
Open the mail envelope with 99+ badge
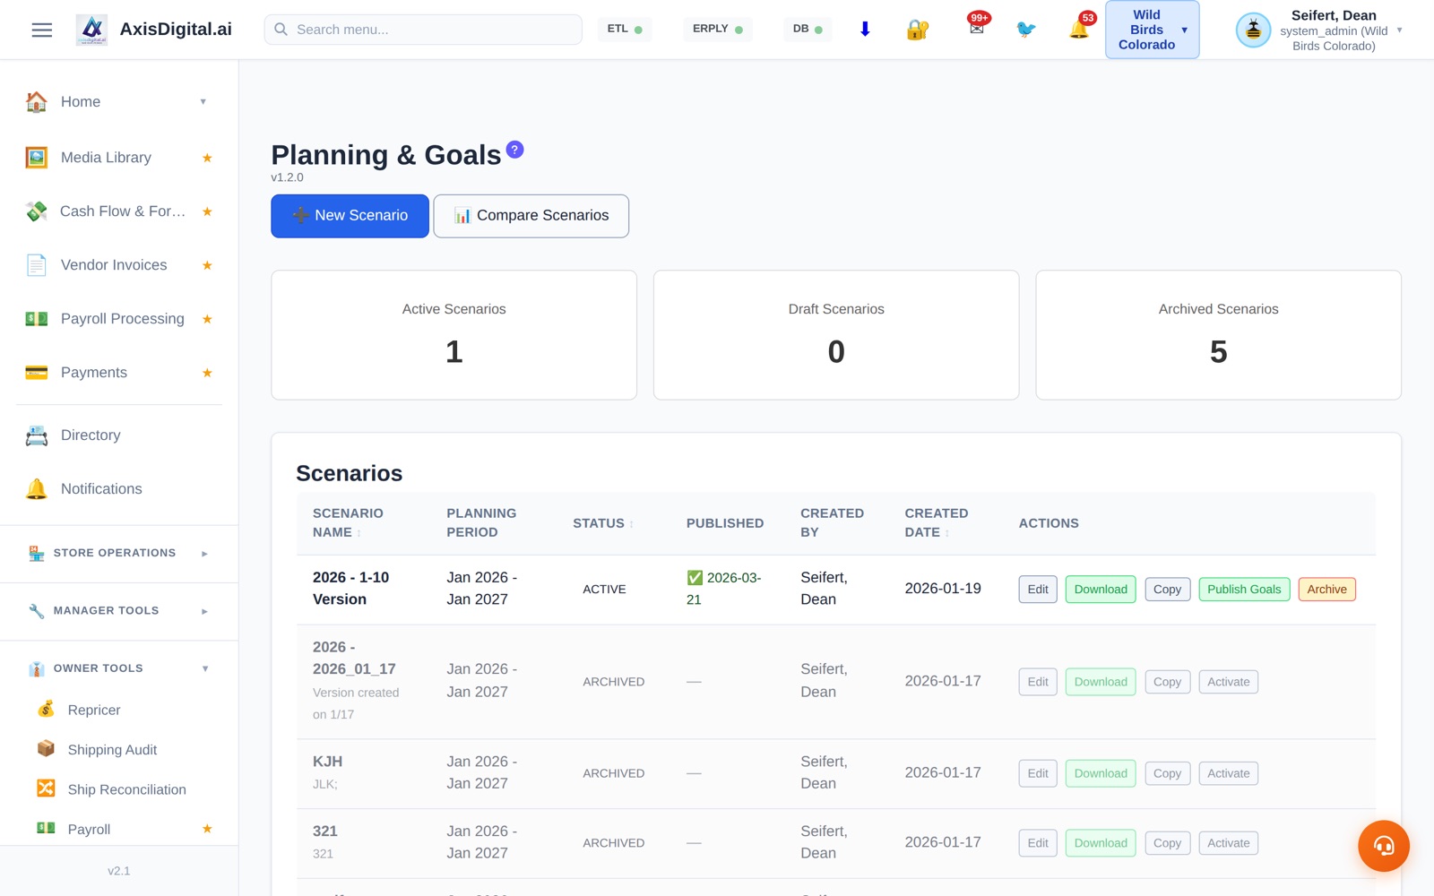pos(977,29)
